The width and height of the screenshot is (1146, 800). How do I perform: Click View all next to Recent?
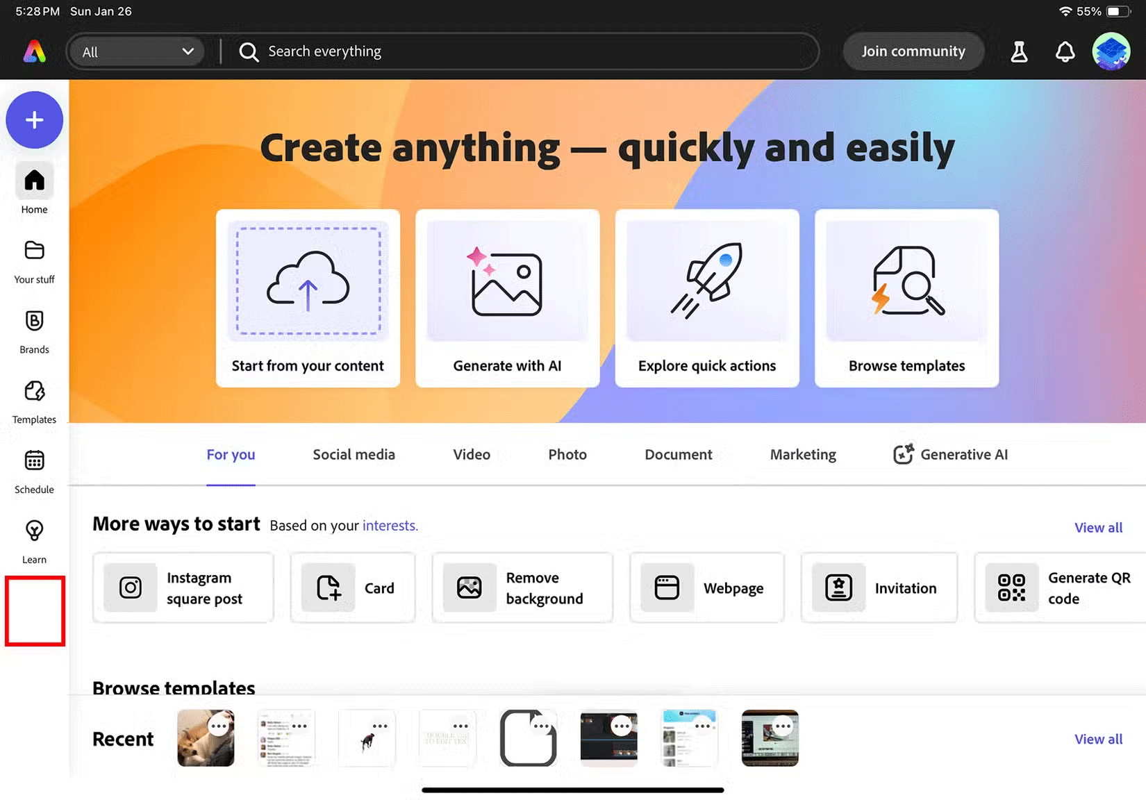(x=1098, y=739)
